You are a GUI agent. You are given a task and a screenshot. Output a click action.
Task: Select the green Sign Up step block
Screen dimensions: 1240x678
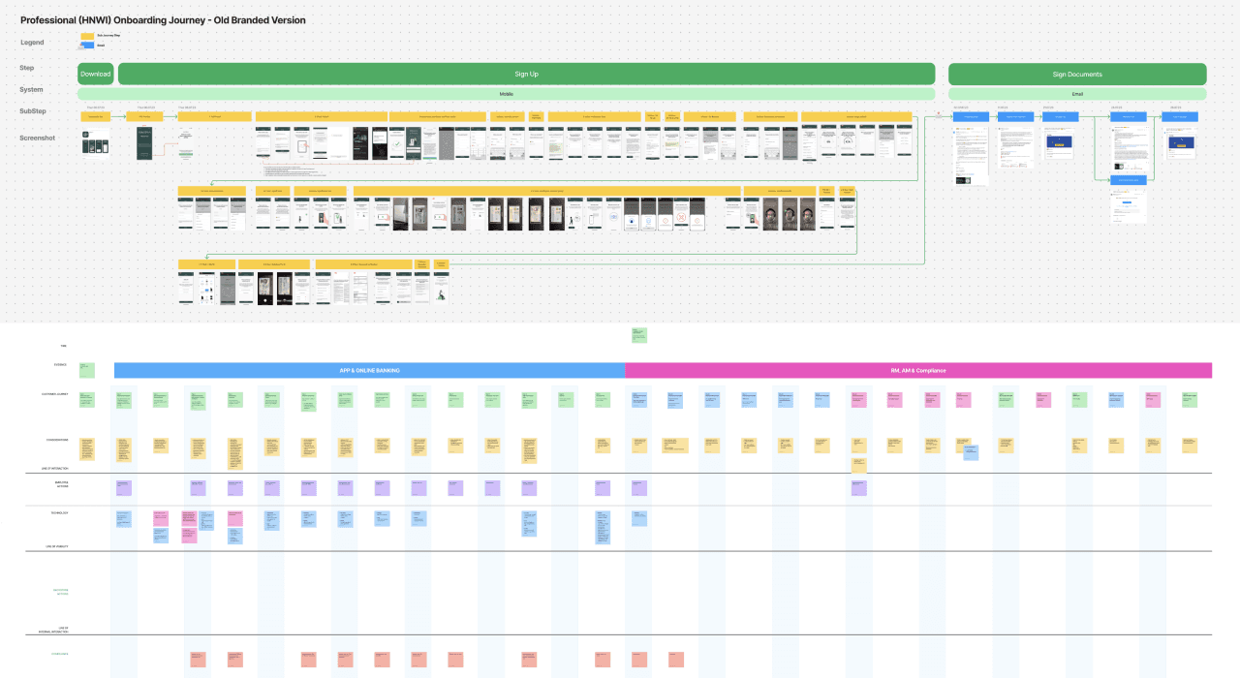(526, 74)
